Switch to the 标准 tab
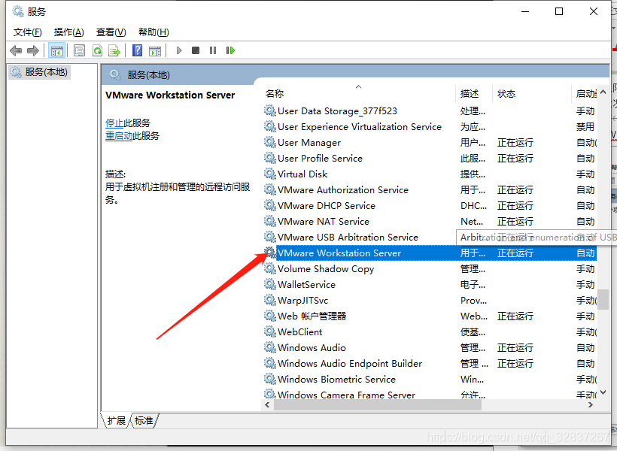The image size is (617, 451). (x=144, y=421)
